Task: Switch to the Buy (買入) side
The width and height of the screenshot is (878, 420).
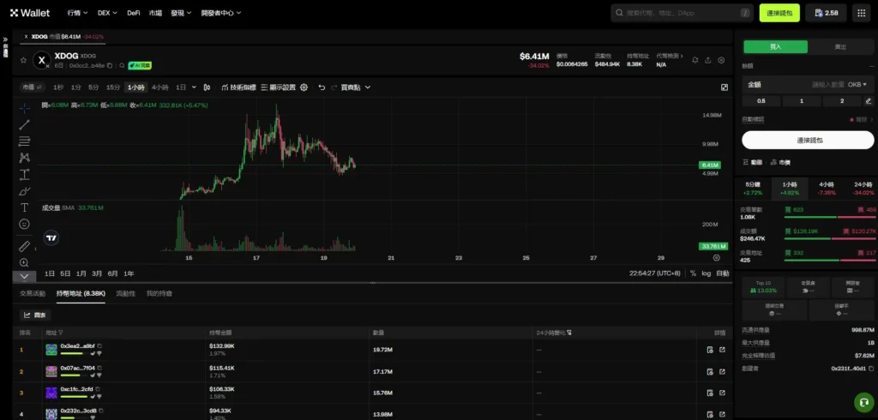Action: pyautogui.click(x=775, y=47)
